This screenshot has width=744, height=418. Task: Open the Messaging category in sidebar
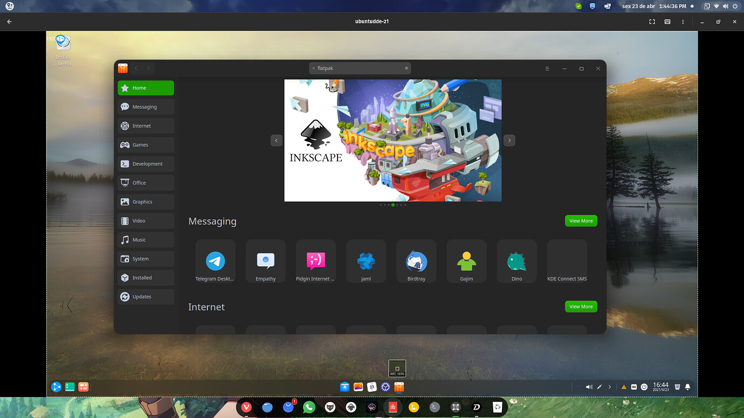pos(146,107)
